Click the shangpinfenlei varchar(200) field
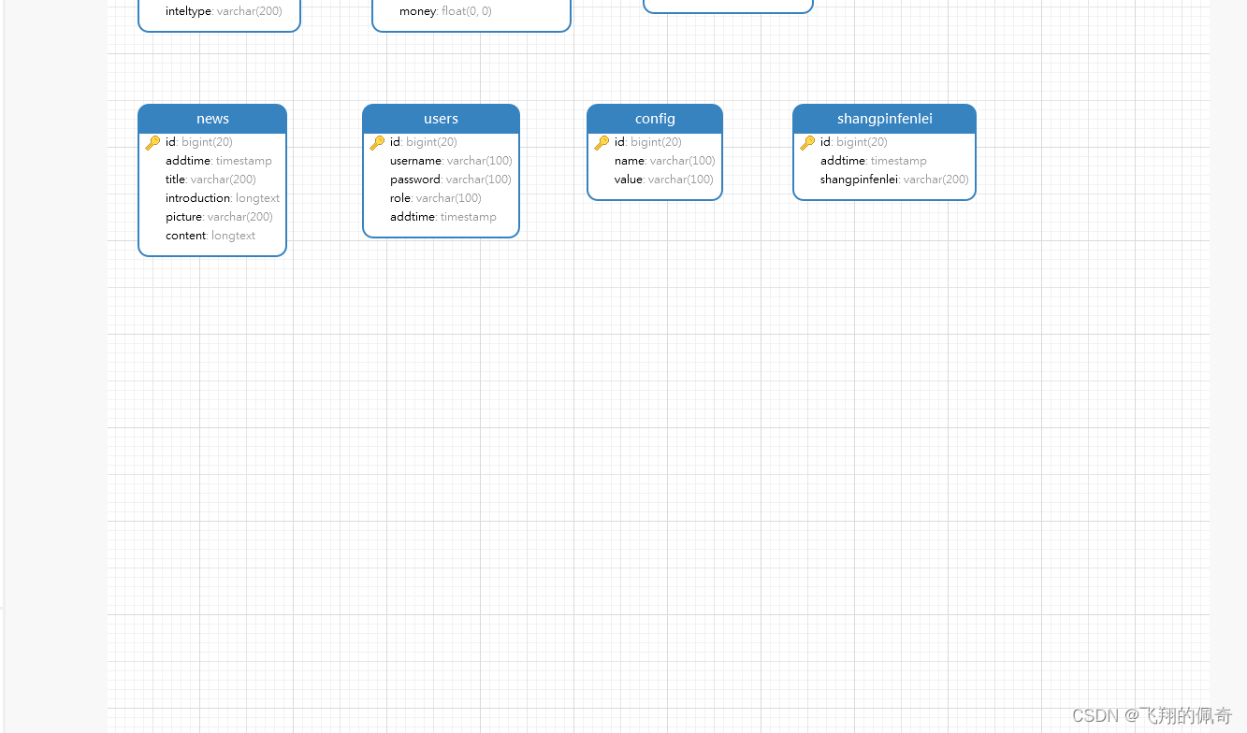Image resolution: width=1247 pixels, height=733 pixels. pyautogui.click(x=894, y=180)
